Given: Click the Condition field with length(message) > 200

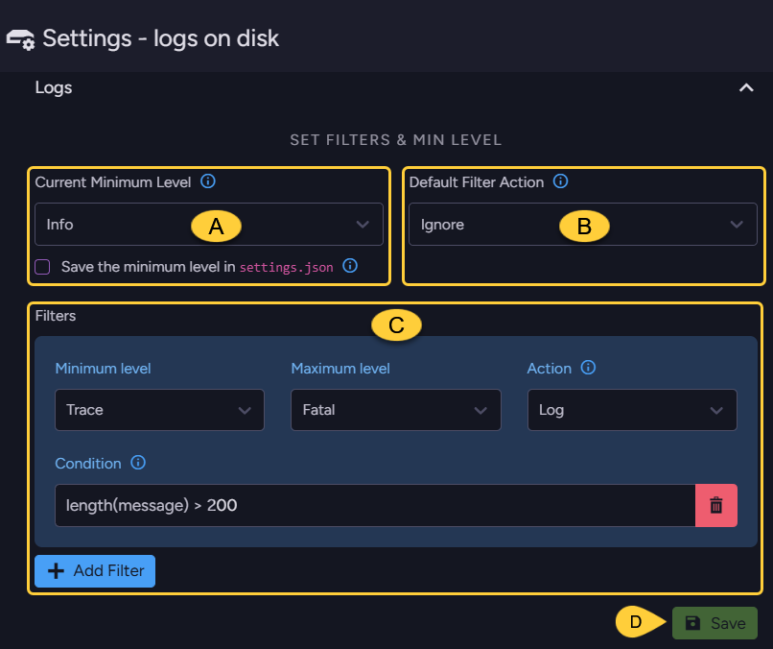Looking at the screenshot, I should (x=375, y=505).
